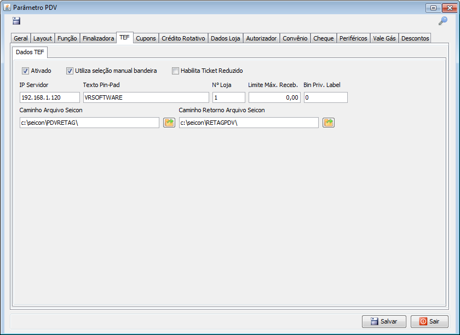Open the Cupons tab
The height and width of the screenshot is (335, 460).
[x=146, y=38]
